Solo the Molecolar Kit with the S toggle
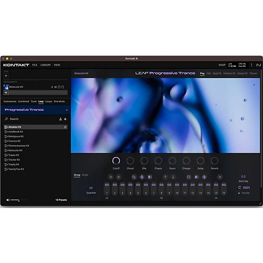This screenshot has width=263, height=263. click(x=52, y=87)
